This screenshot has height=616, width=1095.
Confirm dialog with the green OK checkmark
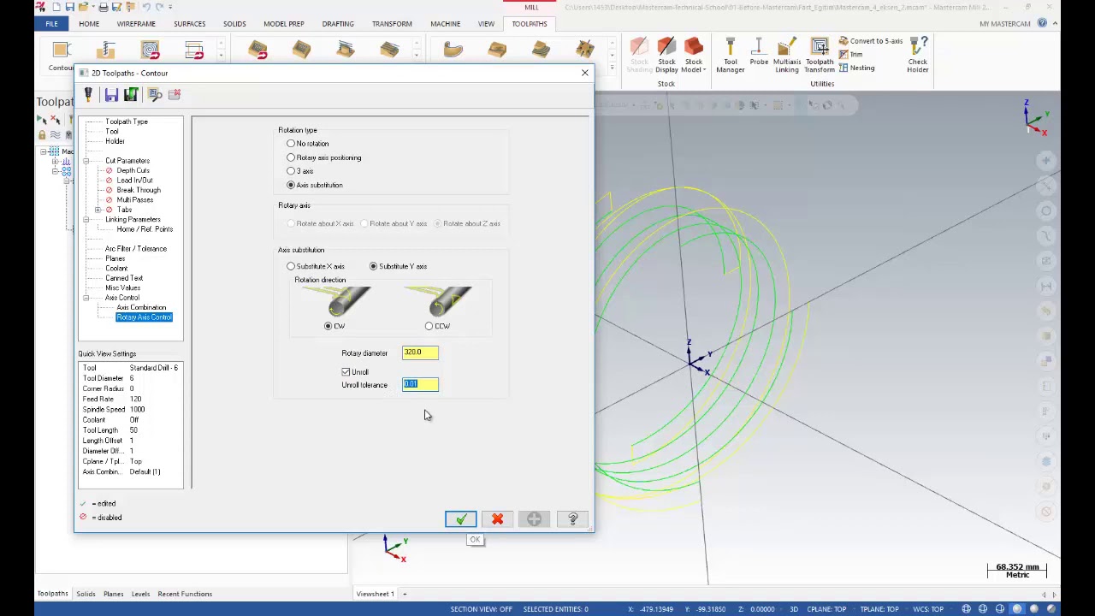(x=460, y=519)
